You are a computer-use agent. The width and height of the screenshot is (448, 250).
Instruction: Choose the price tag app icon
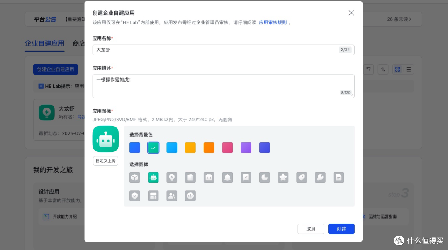tap(302, 177)
